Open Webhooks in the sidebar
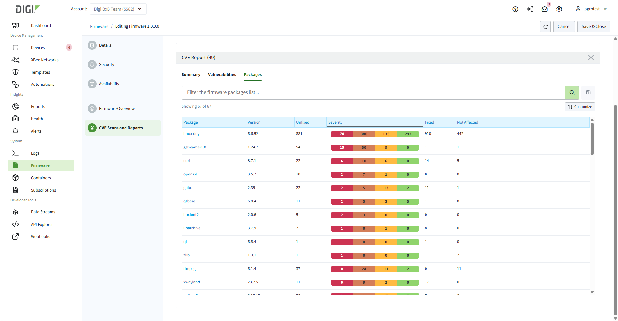This screenshot has width=618, height=321. coord(41,236)
